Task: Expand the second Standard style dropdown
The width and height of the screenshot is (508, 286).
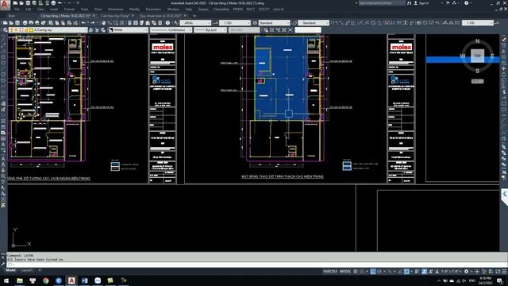Action: [x=327, y=23]
